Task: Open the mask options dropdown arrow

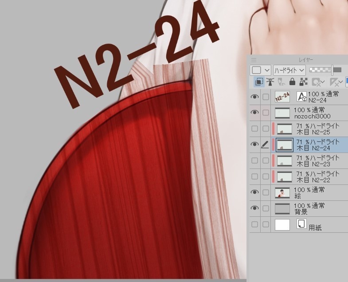Action: coord(323,82)
